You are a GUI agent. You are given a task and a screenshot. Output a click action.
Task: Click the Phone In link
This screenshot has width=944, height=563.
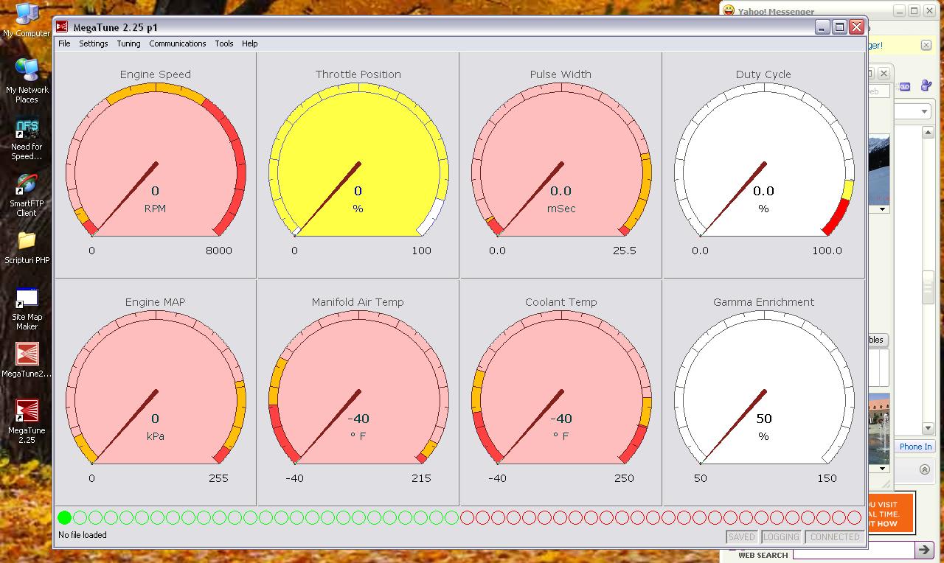pos(915,447)
